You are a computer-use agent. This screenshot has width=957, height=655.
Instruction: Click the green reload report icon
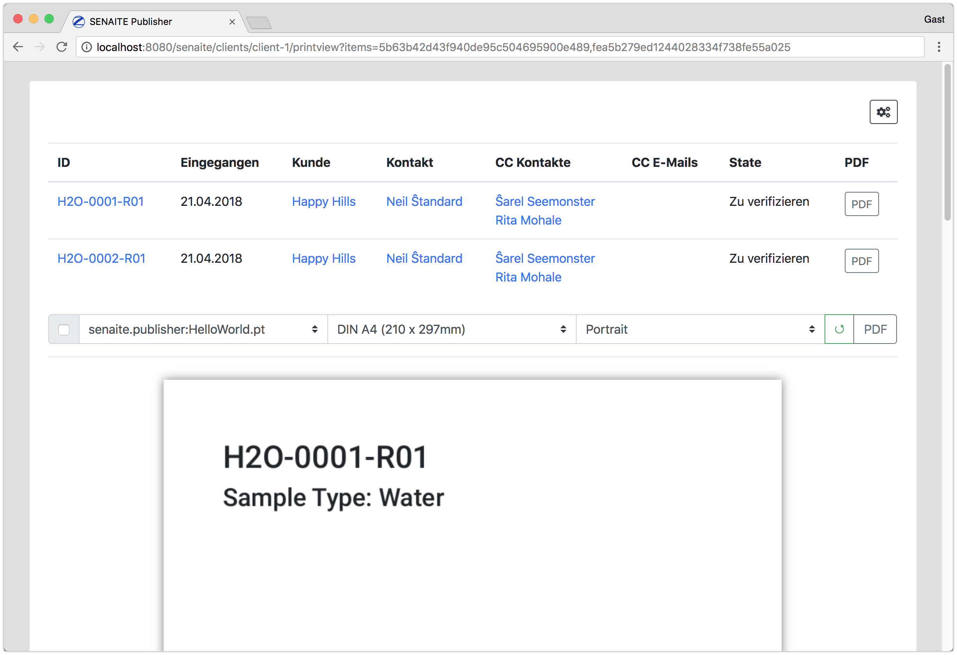click(x=839, y=329)
